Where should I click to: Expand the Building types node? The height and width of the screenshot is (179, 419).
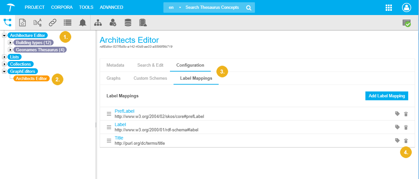coord(10,42)
